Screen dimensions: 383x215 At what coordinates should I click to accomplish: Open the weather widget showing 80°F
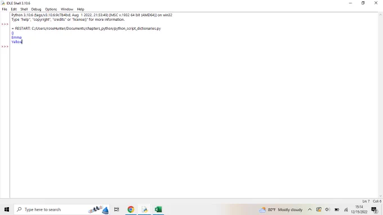[x=280, y=209]
